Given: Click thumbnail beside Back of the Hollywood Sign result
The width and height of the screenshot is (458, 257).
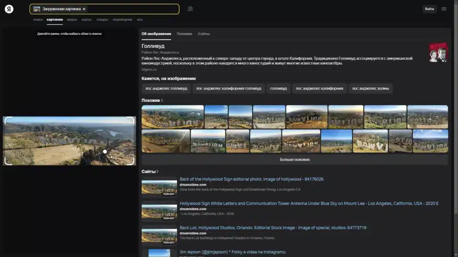Looking at the screenshot, I should 159,187.
